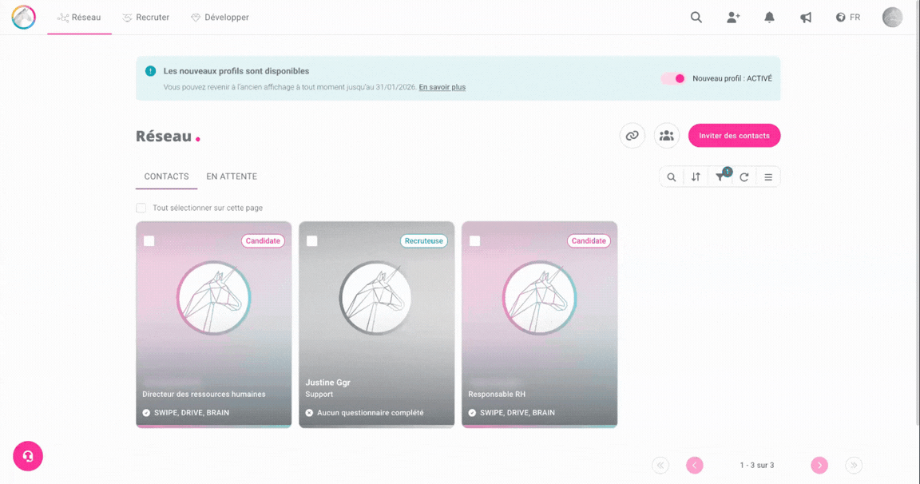Click the search magnifier in top navigation
This screenshot has height=484, width=920.
click(696, 18)
